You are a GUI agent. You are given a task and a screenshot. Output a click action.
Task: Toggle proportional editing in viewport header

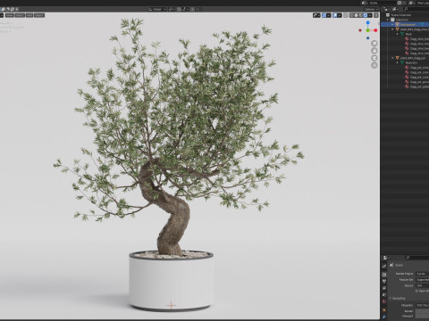pyautogui.click(x=192, y=9)
